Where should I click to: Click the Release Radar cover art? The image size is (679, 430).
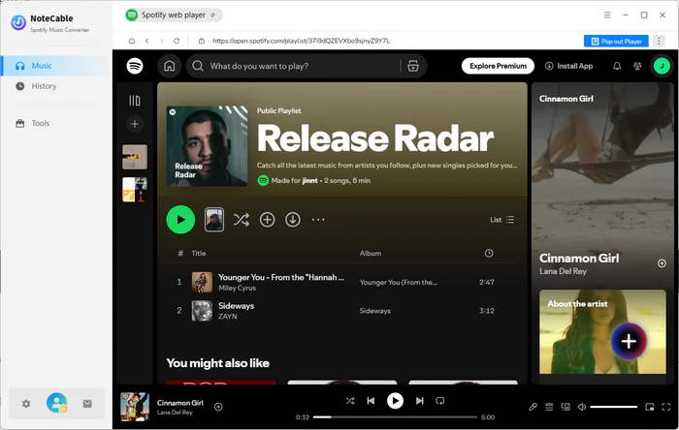click(207, 146)
